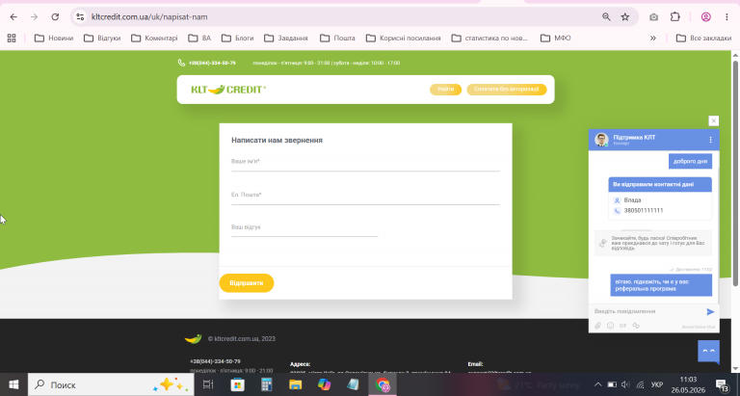Open the МФО bookmarks folder
Viewport: 740px width, 396px height.
click(x=555, y=39)
